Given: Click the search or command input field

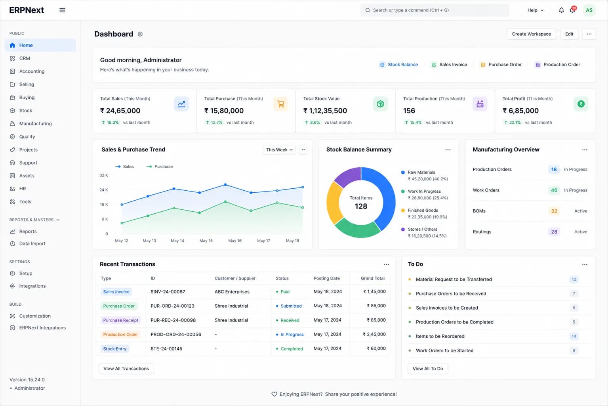Looking at the screenshot, I should coord(435,10).
